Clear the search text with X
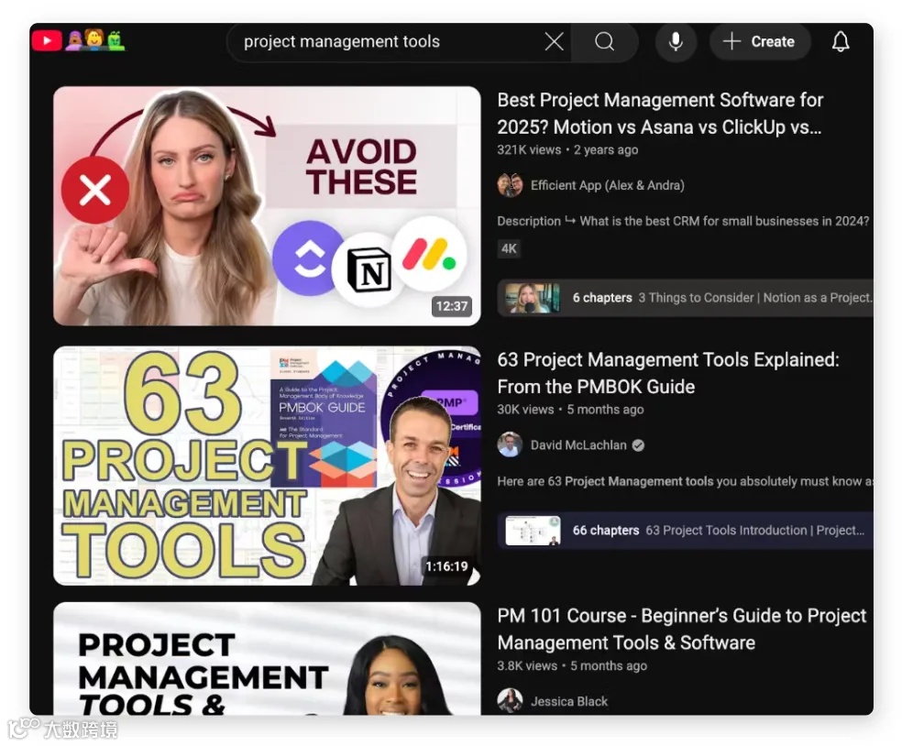 pos(554,41)
